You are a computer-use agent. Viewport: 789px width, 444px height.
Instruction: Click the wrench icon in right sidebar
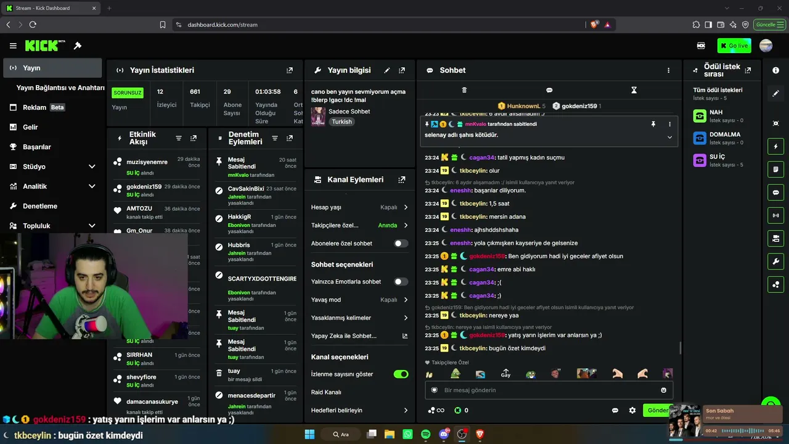pos(775,261)
